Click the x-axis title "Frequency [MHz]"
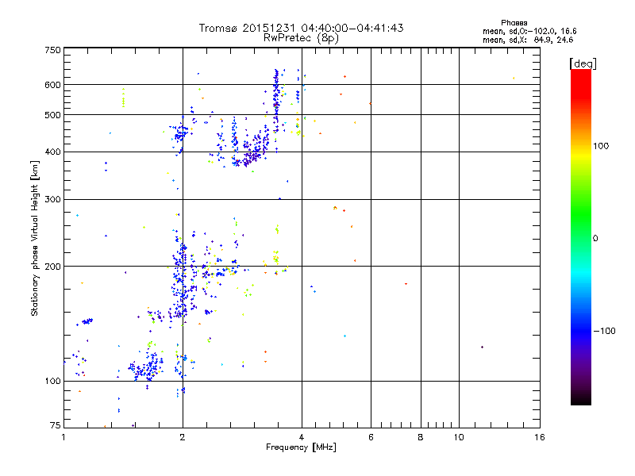Image resolution: width=635 pixels, height=476 pixels. pyautogui.click(x=301, y=447)
